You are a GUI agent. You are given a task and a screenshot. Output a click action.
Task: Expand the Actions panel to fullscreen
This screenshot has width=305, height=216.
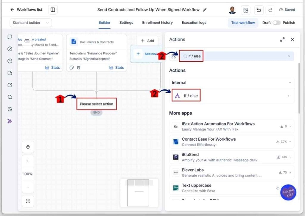282,40
